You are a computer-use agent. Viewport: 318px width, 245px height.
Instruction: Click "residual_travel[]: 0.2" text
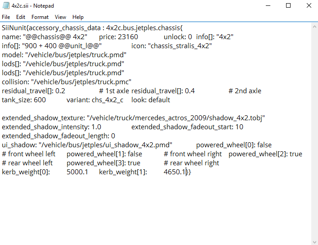tap(33, 91)
